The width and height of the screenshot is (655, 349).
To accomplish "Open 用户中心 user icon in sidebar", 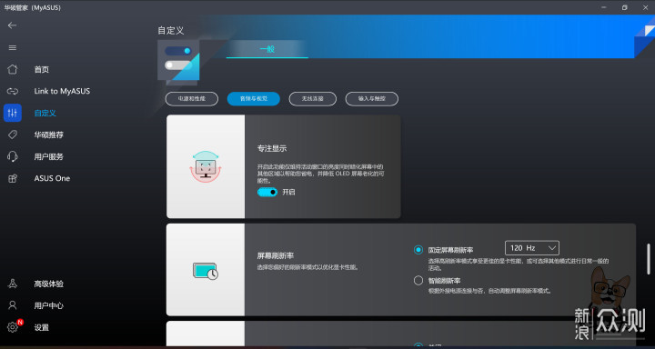I will [x=13, y=305].
